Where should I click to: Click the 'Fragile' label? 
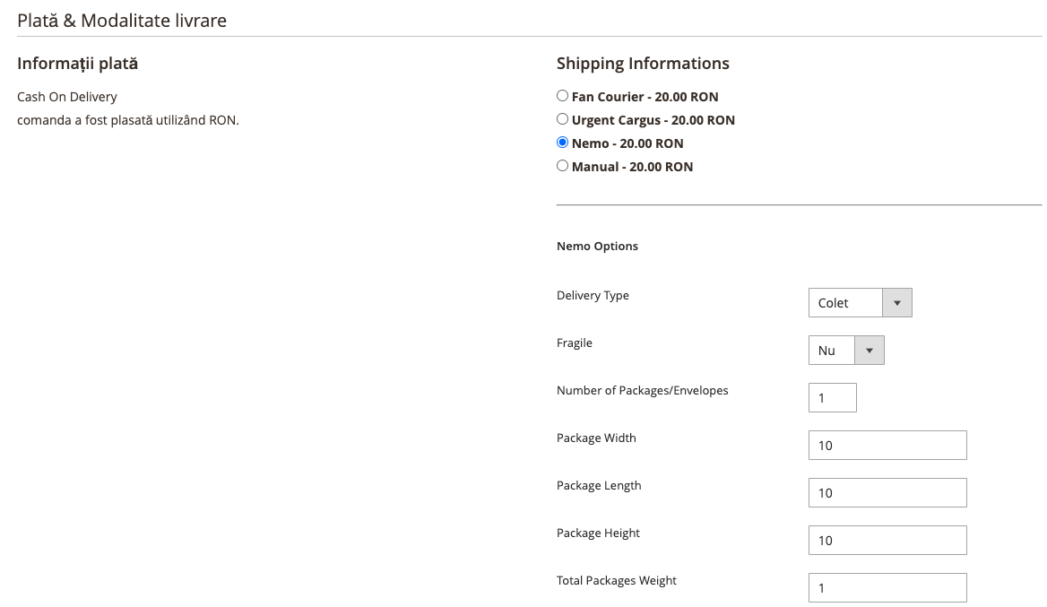tap(575, 343)
